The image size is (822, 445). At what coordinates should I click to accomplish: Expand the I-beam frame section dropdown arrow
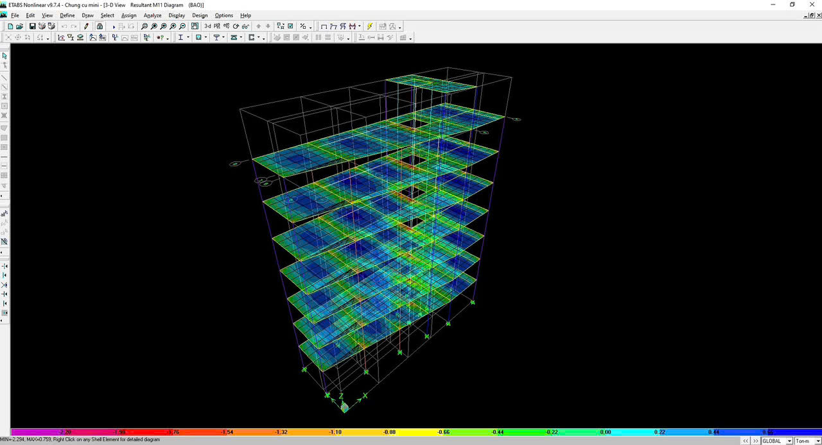coord(188,38)
